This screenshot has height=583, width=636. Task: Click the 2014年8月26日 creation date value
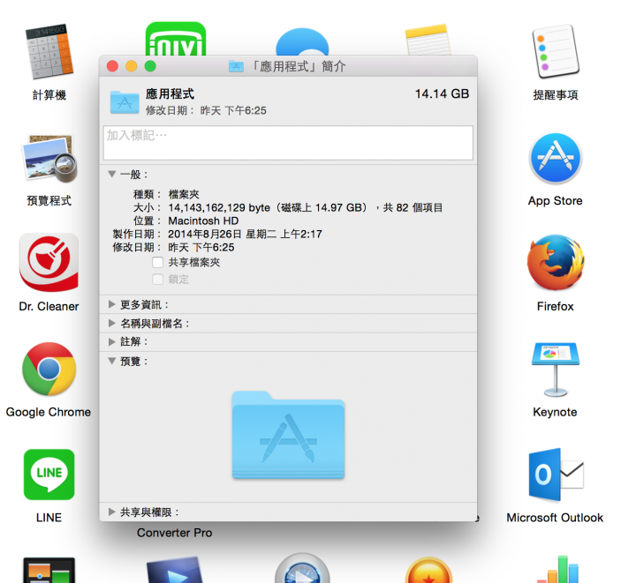(245, 234)
